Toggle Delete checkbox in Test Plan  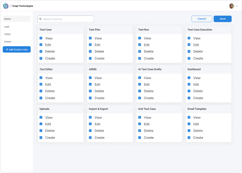(x=90, y=51)
